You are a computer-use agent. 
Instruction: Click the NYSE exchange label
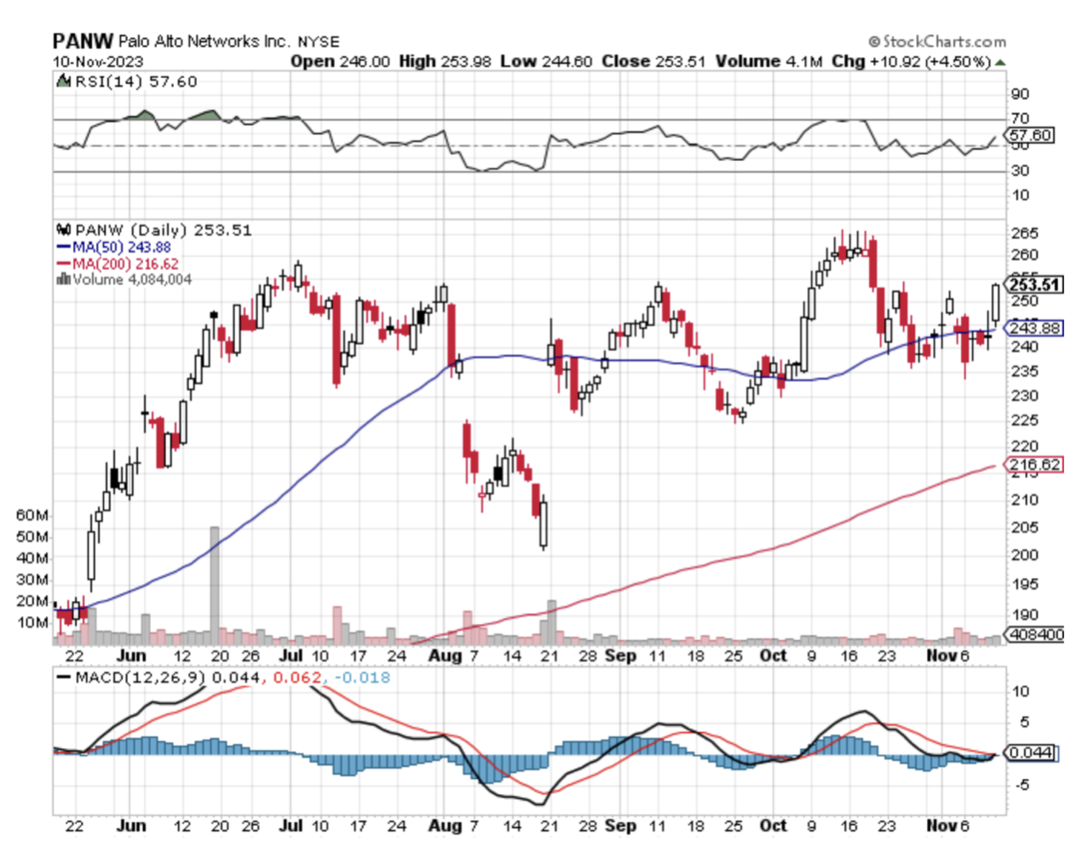click(x=319, y=42)
